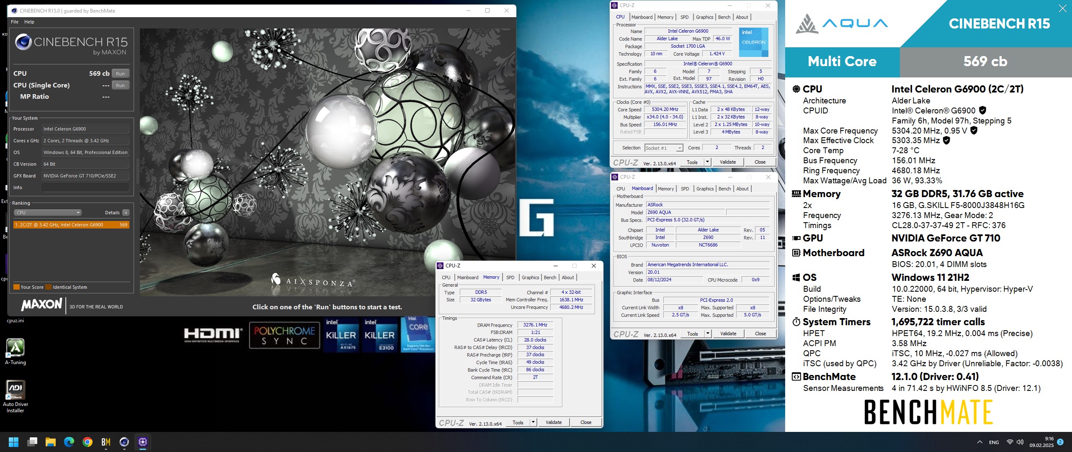1072x452 pixels.
Task: Click Tools button in CPU-Z Memory window
Action: pos(518,422)
